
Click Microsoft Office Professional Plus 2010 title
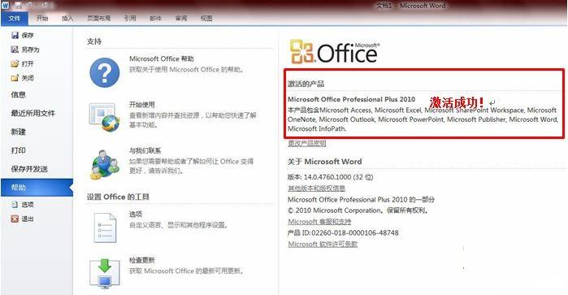351,99
